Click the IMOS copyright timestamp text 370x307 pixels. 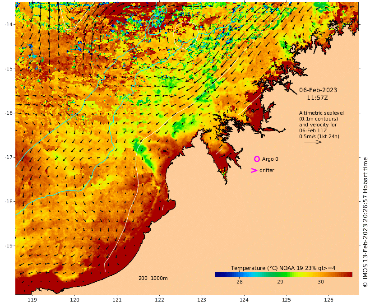pos(365,222)
